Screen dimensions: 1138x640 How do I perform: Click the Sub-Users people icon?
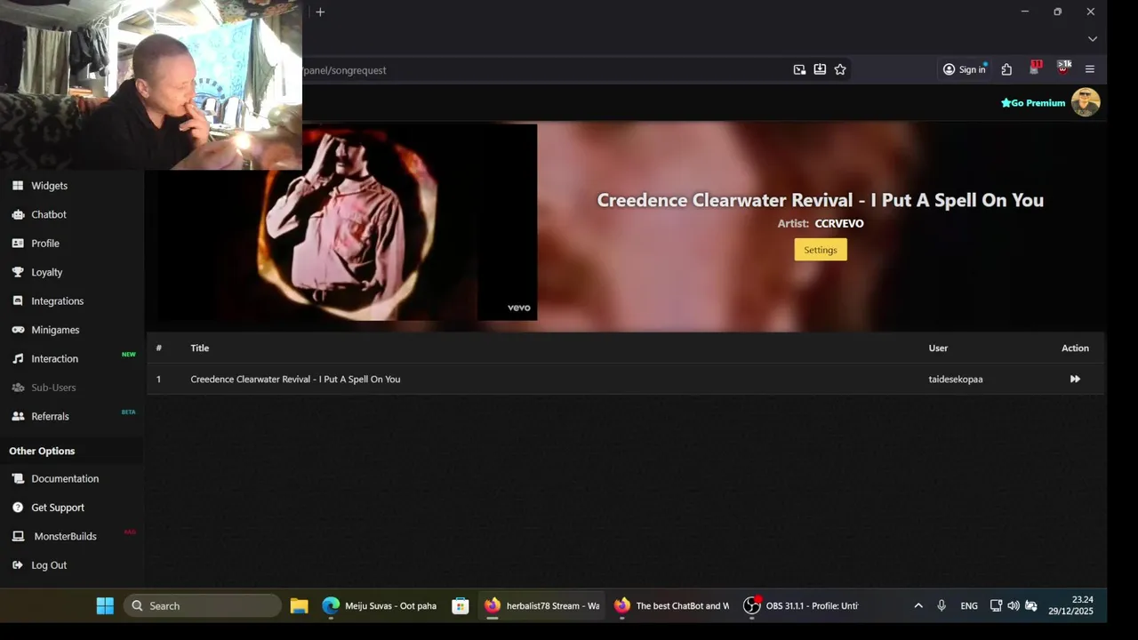point(18,388)
